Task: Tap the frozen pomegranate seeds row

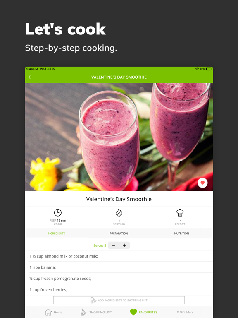Action: tap(119, 278)
